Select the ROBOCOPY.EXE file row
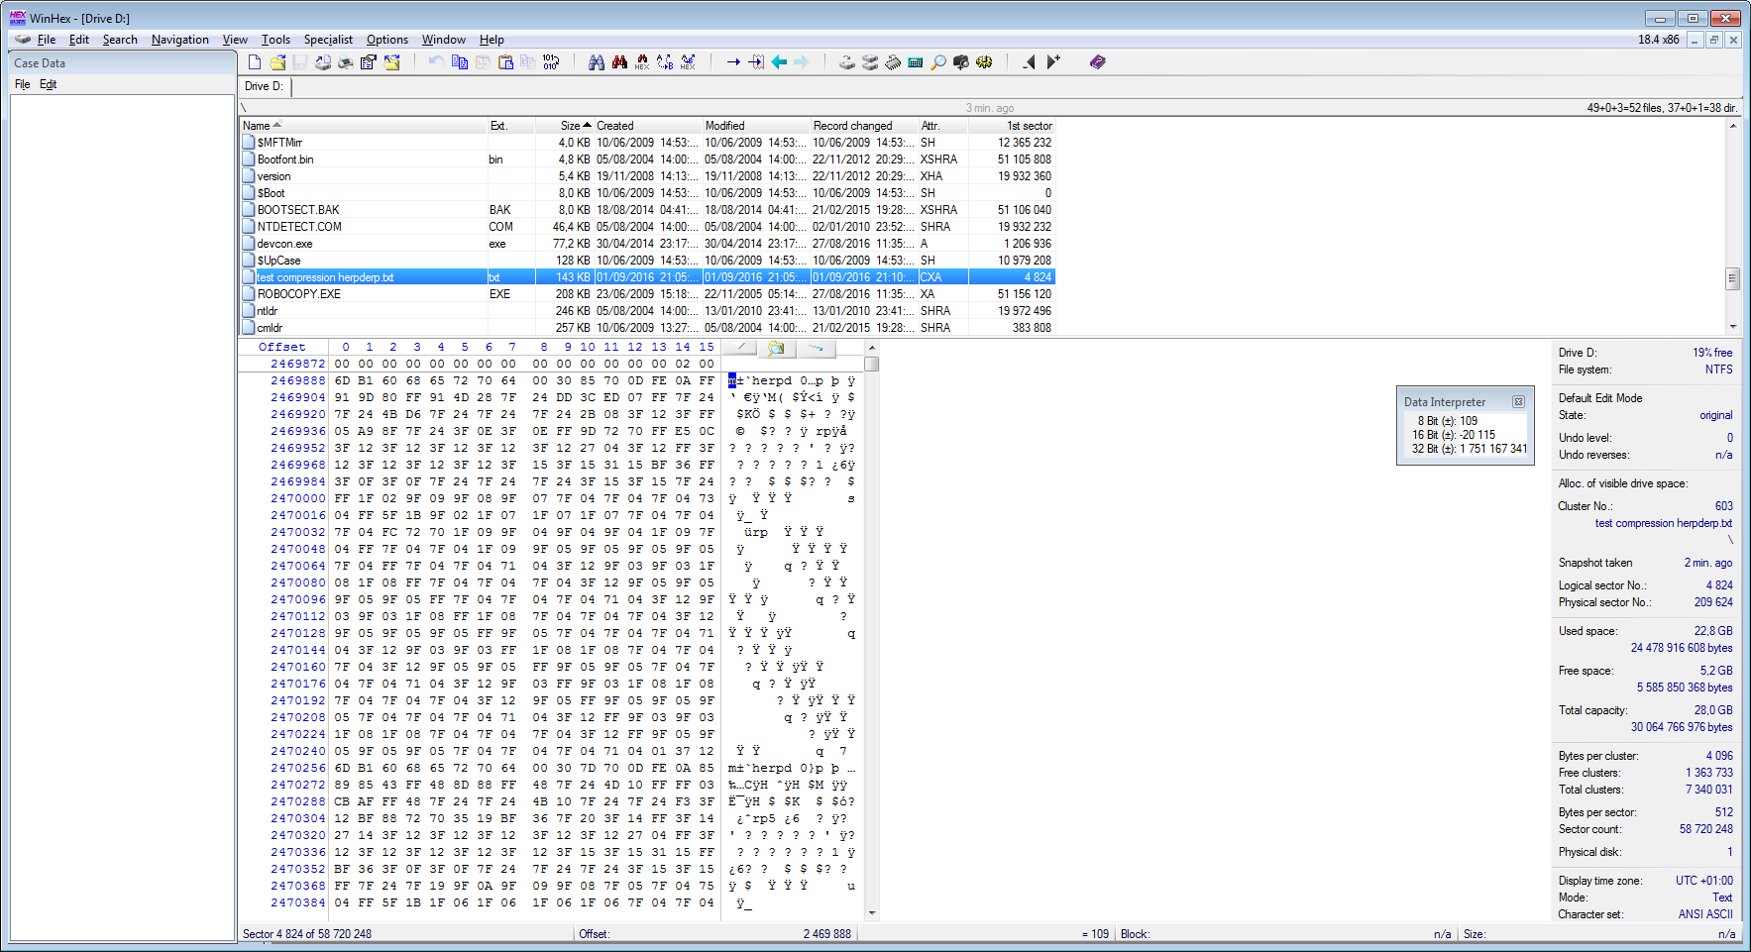1751x952 pixels. tap(648, 294)
